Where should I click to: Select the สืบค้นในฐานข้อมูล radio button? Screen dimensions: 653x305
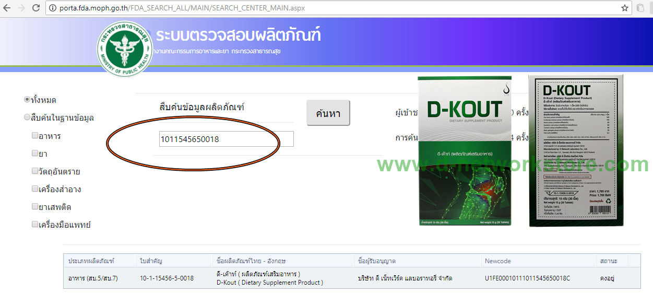point(27,118)
